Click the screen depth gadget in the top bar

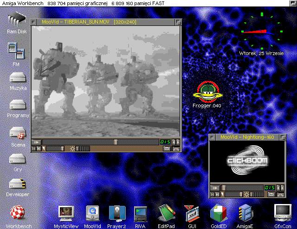[x=293, y=3]
